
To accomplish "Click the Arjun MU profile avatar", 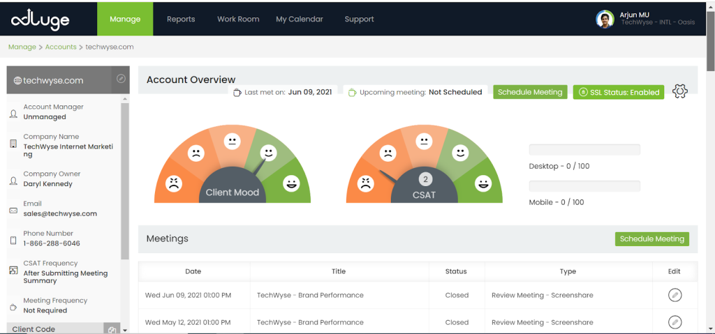I will coord(605,19).
